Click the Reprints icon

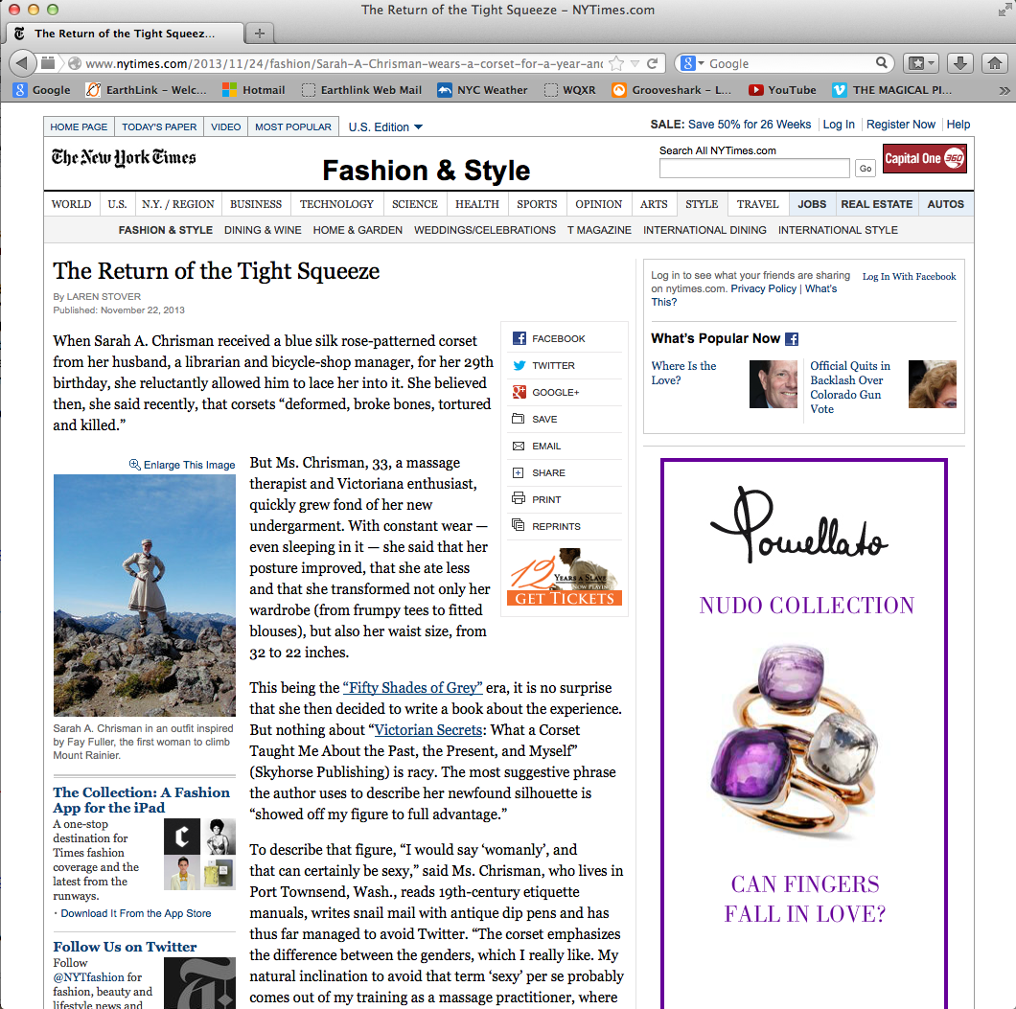pos(519,525)
